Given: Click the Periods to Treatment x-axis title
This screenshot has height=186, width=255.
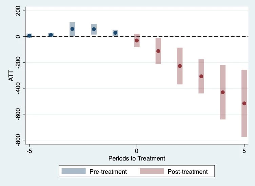Looking at the screenshot, I should (x=137, y=158).
